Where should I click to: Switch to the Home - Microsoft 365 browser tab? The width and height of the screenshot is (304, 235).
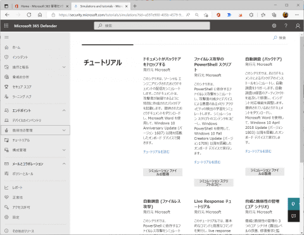click(x=42, y=6)
